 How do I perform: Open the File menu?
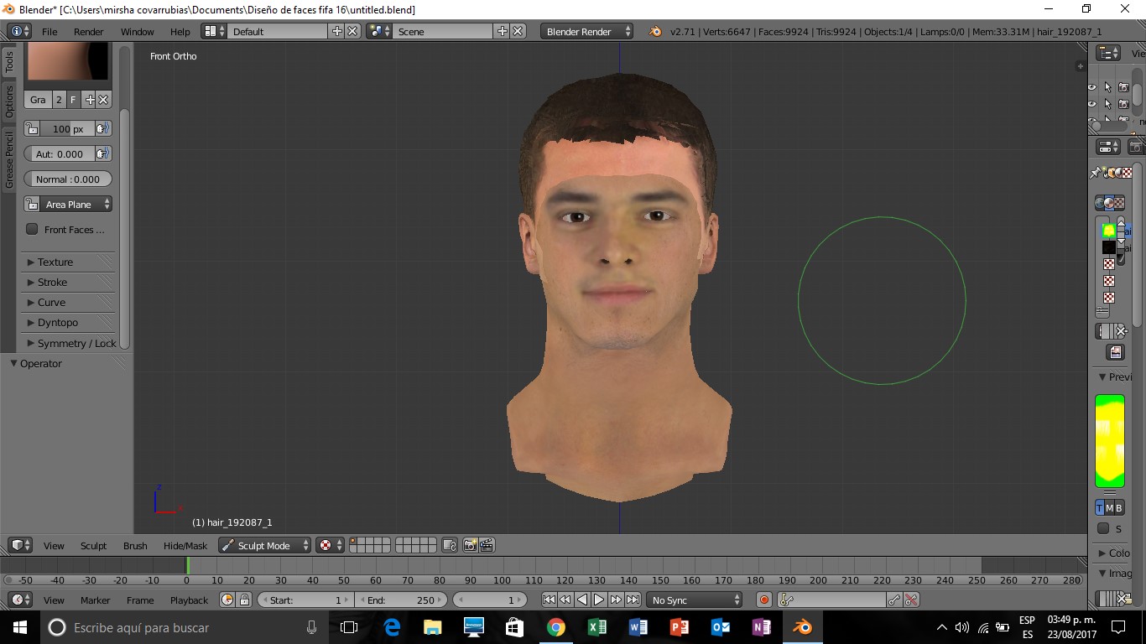point(49,31)
